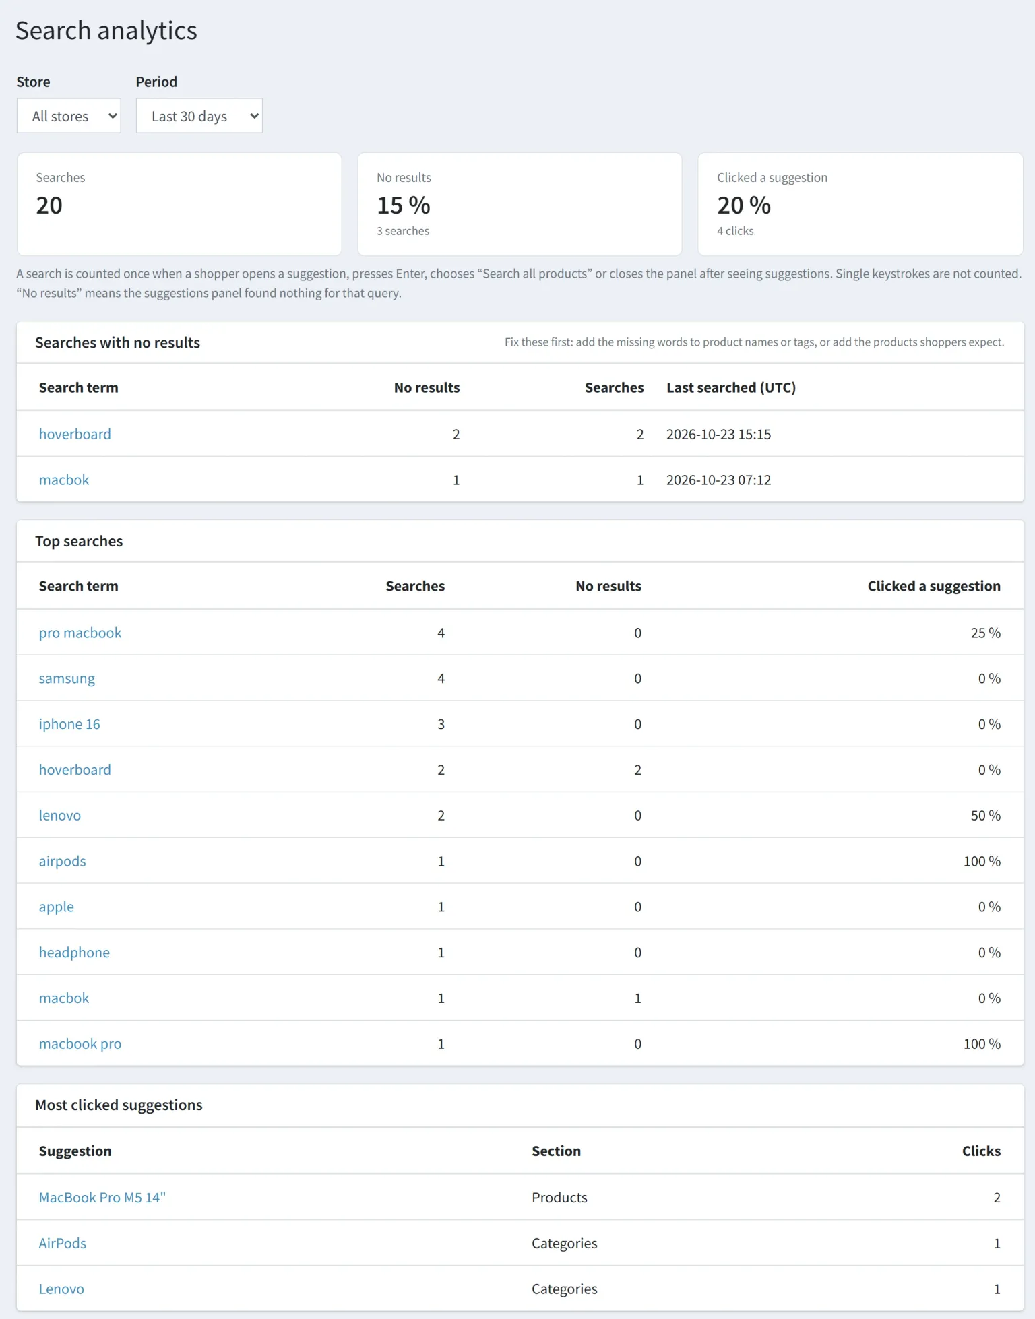This screenshot has height=1319, width=1035.
Task: Click the Searches with no results heading
Action: 118,343
